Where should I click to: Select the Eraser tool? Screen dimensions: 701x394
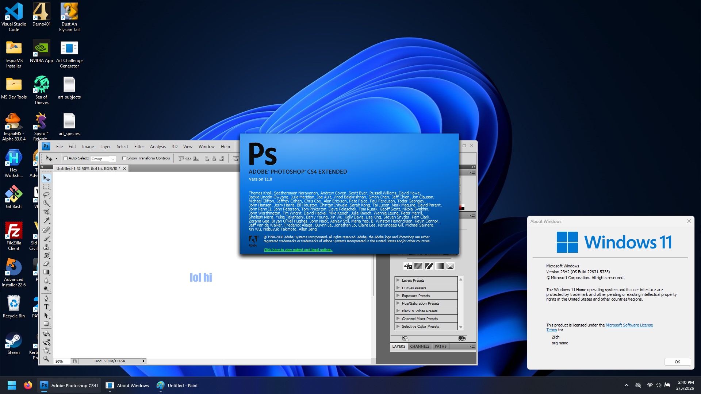(x=46, y=264)
